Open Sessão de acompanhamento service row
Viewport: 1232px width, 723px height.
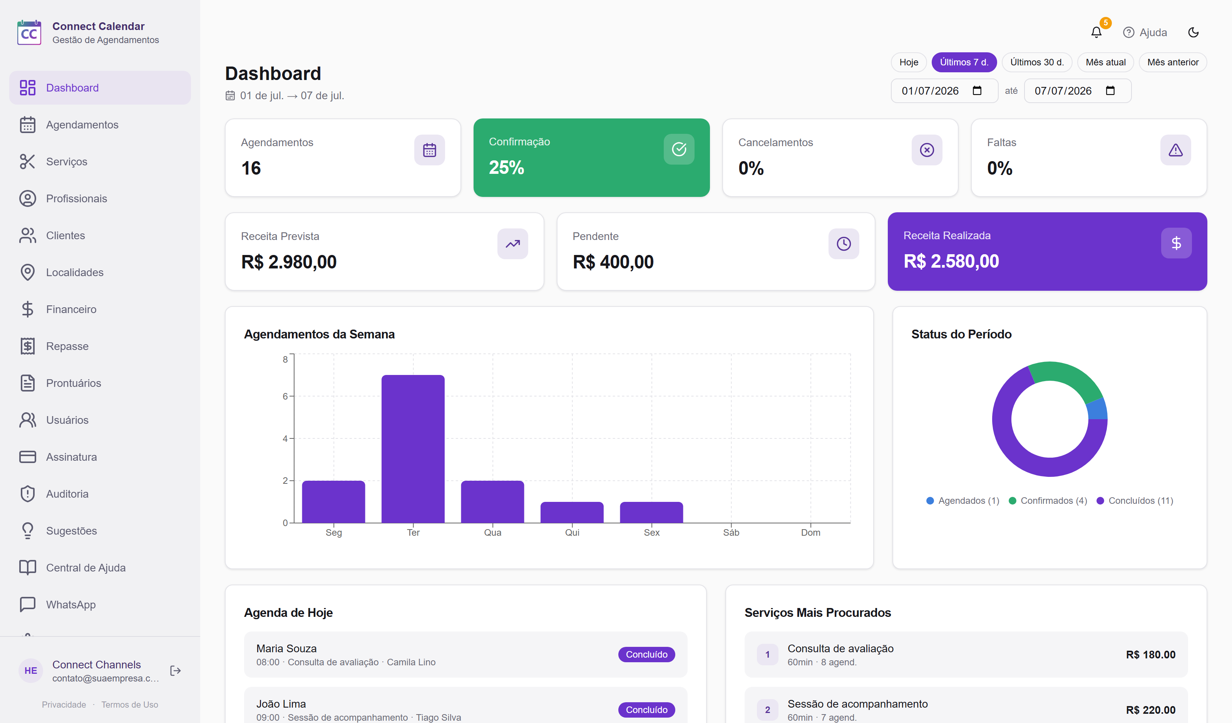point(966,705)
